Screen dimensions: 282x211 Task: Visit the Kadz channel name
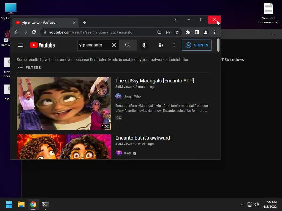128,153
